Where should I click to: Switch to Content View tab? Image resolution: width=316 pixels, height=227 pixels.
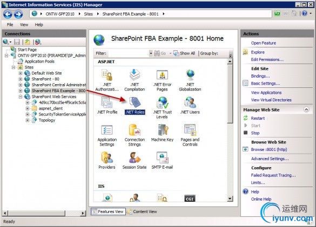pos(142,211)
